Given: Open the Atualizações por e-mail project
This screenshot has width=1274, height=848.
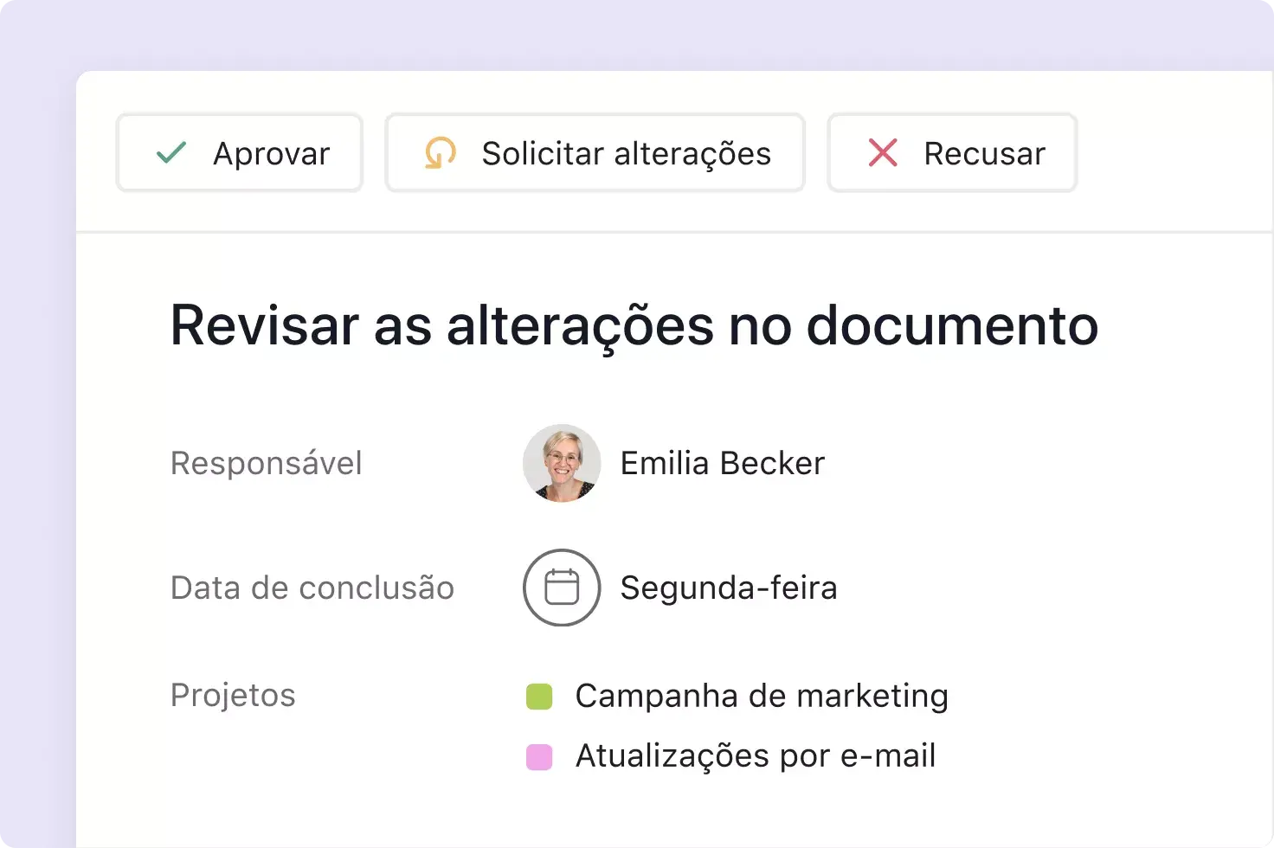Looking at the screenshot, I should [x=755, y=755].
